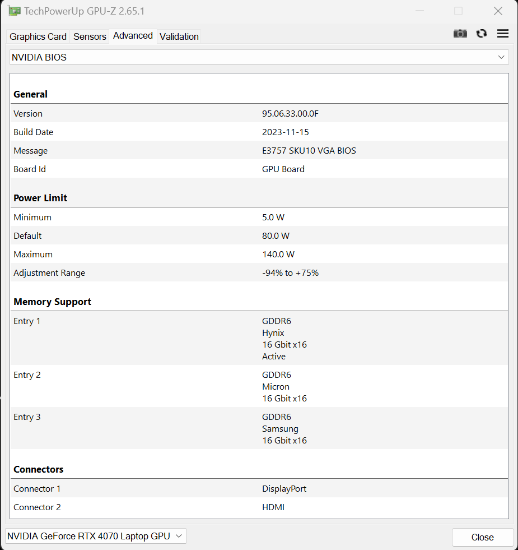This screenshot has height=550, width=518.
Task: Select the BIOS version 95.06.33.00.0F value
Action: coord(290,114)
